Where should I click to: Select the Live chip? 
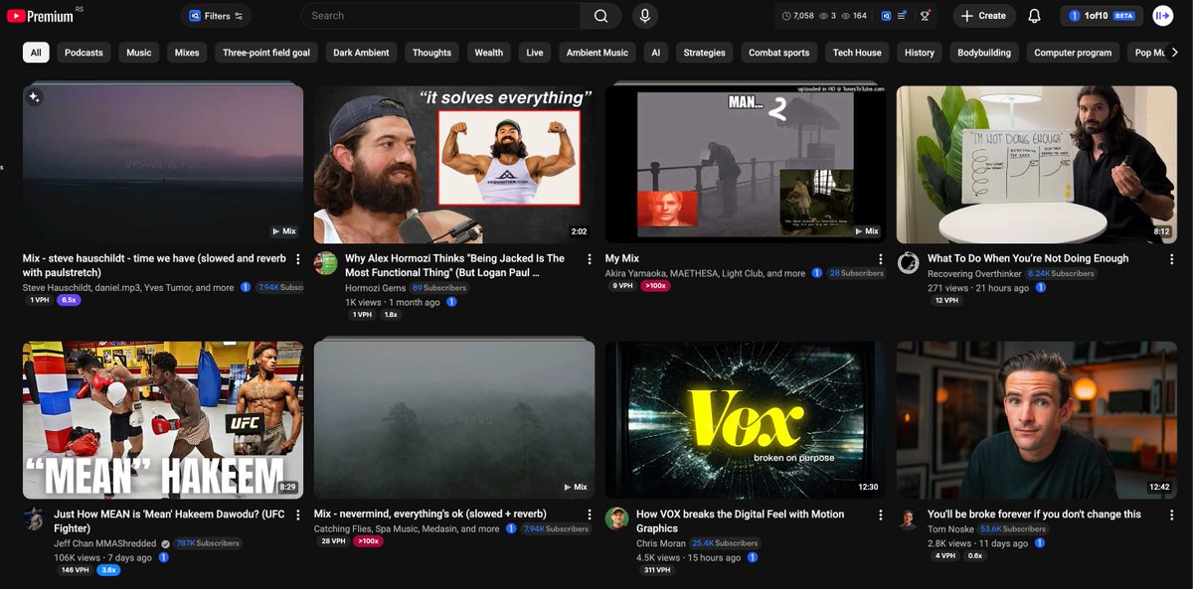[x=535, y=53]
